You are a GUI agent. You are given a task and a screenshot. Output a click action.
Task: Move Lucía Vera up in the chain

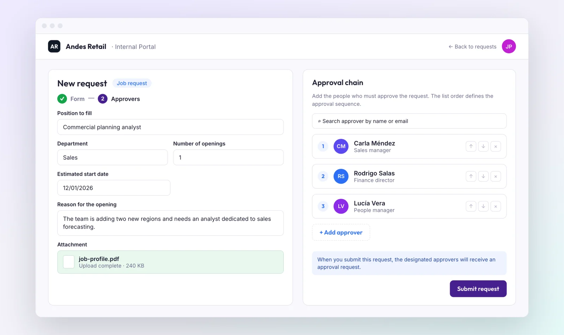point(471,206)
